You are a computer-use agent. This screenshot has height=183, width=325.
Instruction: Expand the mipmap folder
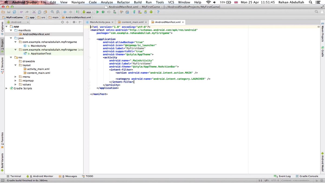pyautogui.click(x=16, y=81)
